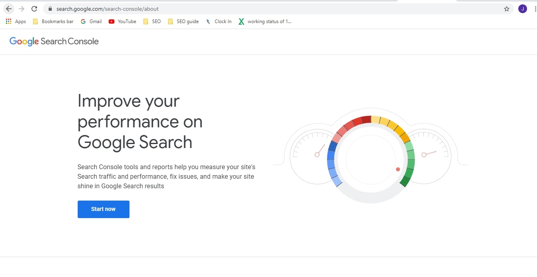Viewport: 537px width, 277px height.
Task: Open the working status spreadsheet bookmark
Action: [x=265, y=21]
